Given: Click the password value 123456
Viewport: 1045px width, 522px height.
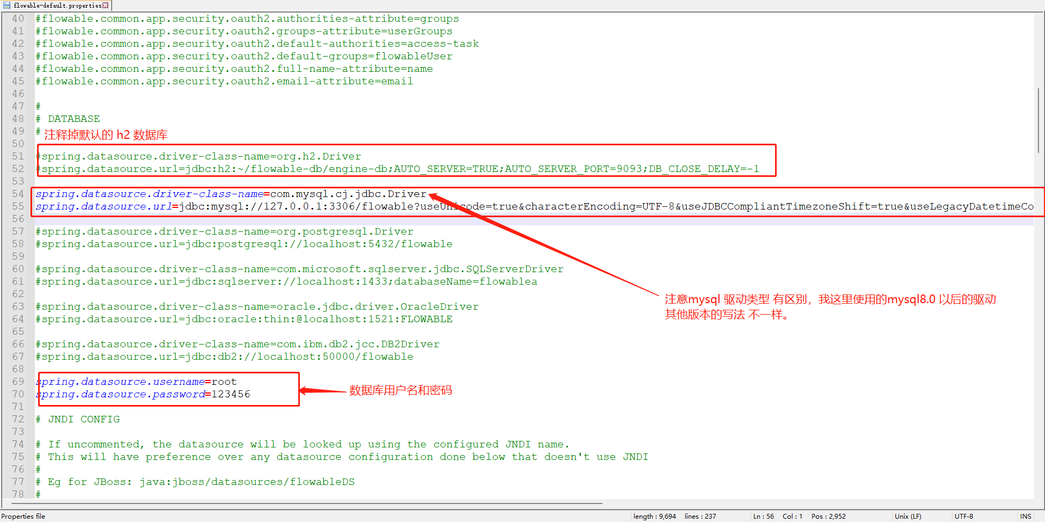Looking at the screenshot, I should pyautogui.click(x=232, y=394).
